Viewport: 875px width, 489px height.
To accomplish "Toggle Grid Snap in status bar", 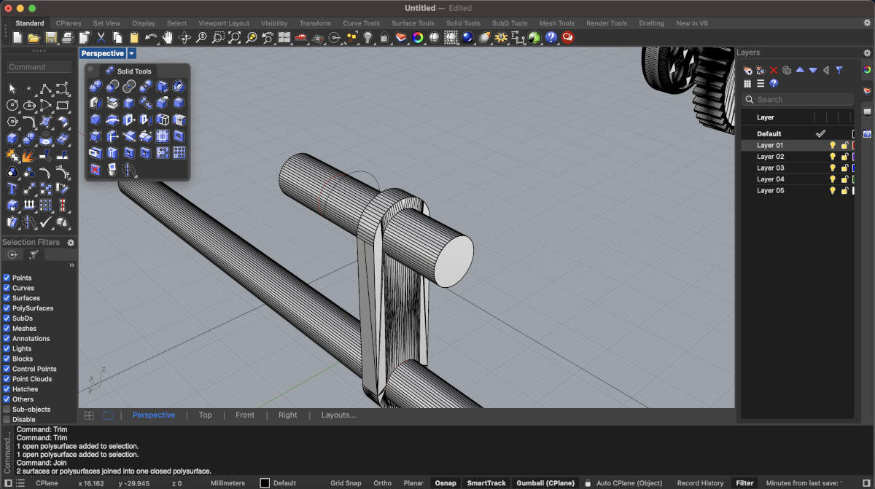I will pos(346,483).
